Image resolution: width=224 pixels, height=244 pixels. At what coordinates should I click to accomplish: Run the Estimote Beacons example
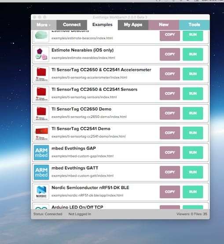[193, 36]
